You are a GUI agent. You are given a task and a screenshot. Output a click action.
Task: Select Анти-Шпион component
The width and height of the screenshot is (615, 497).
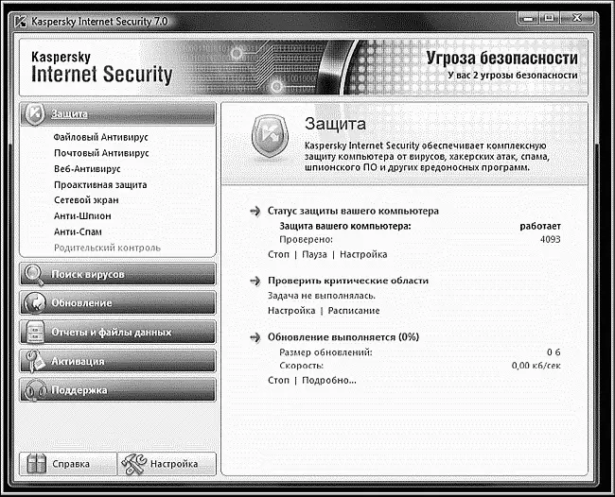tap(82, 216)
